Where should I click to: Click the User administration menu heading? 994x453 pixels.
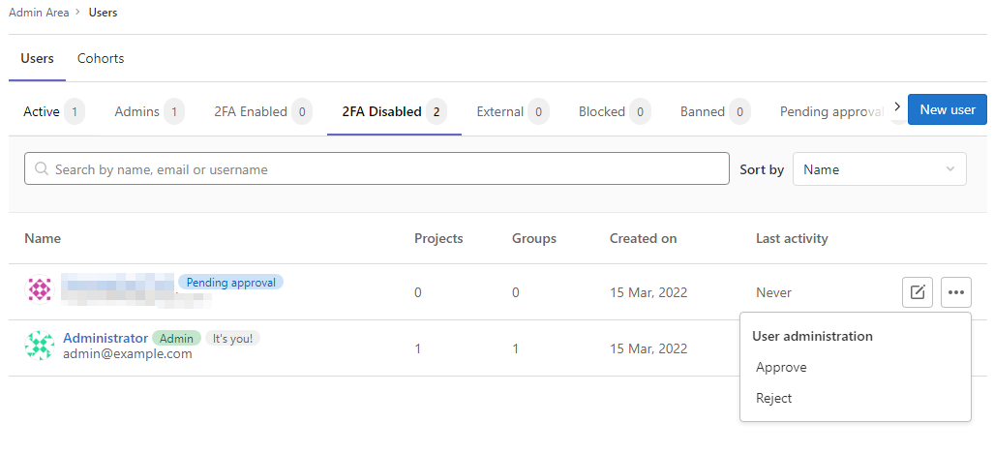[x=812, y=337]
